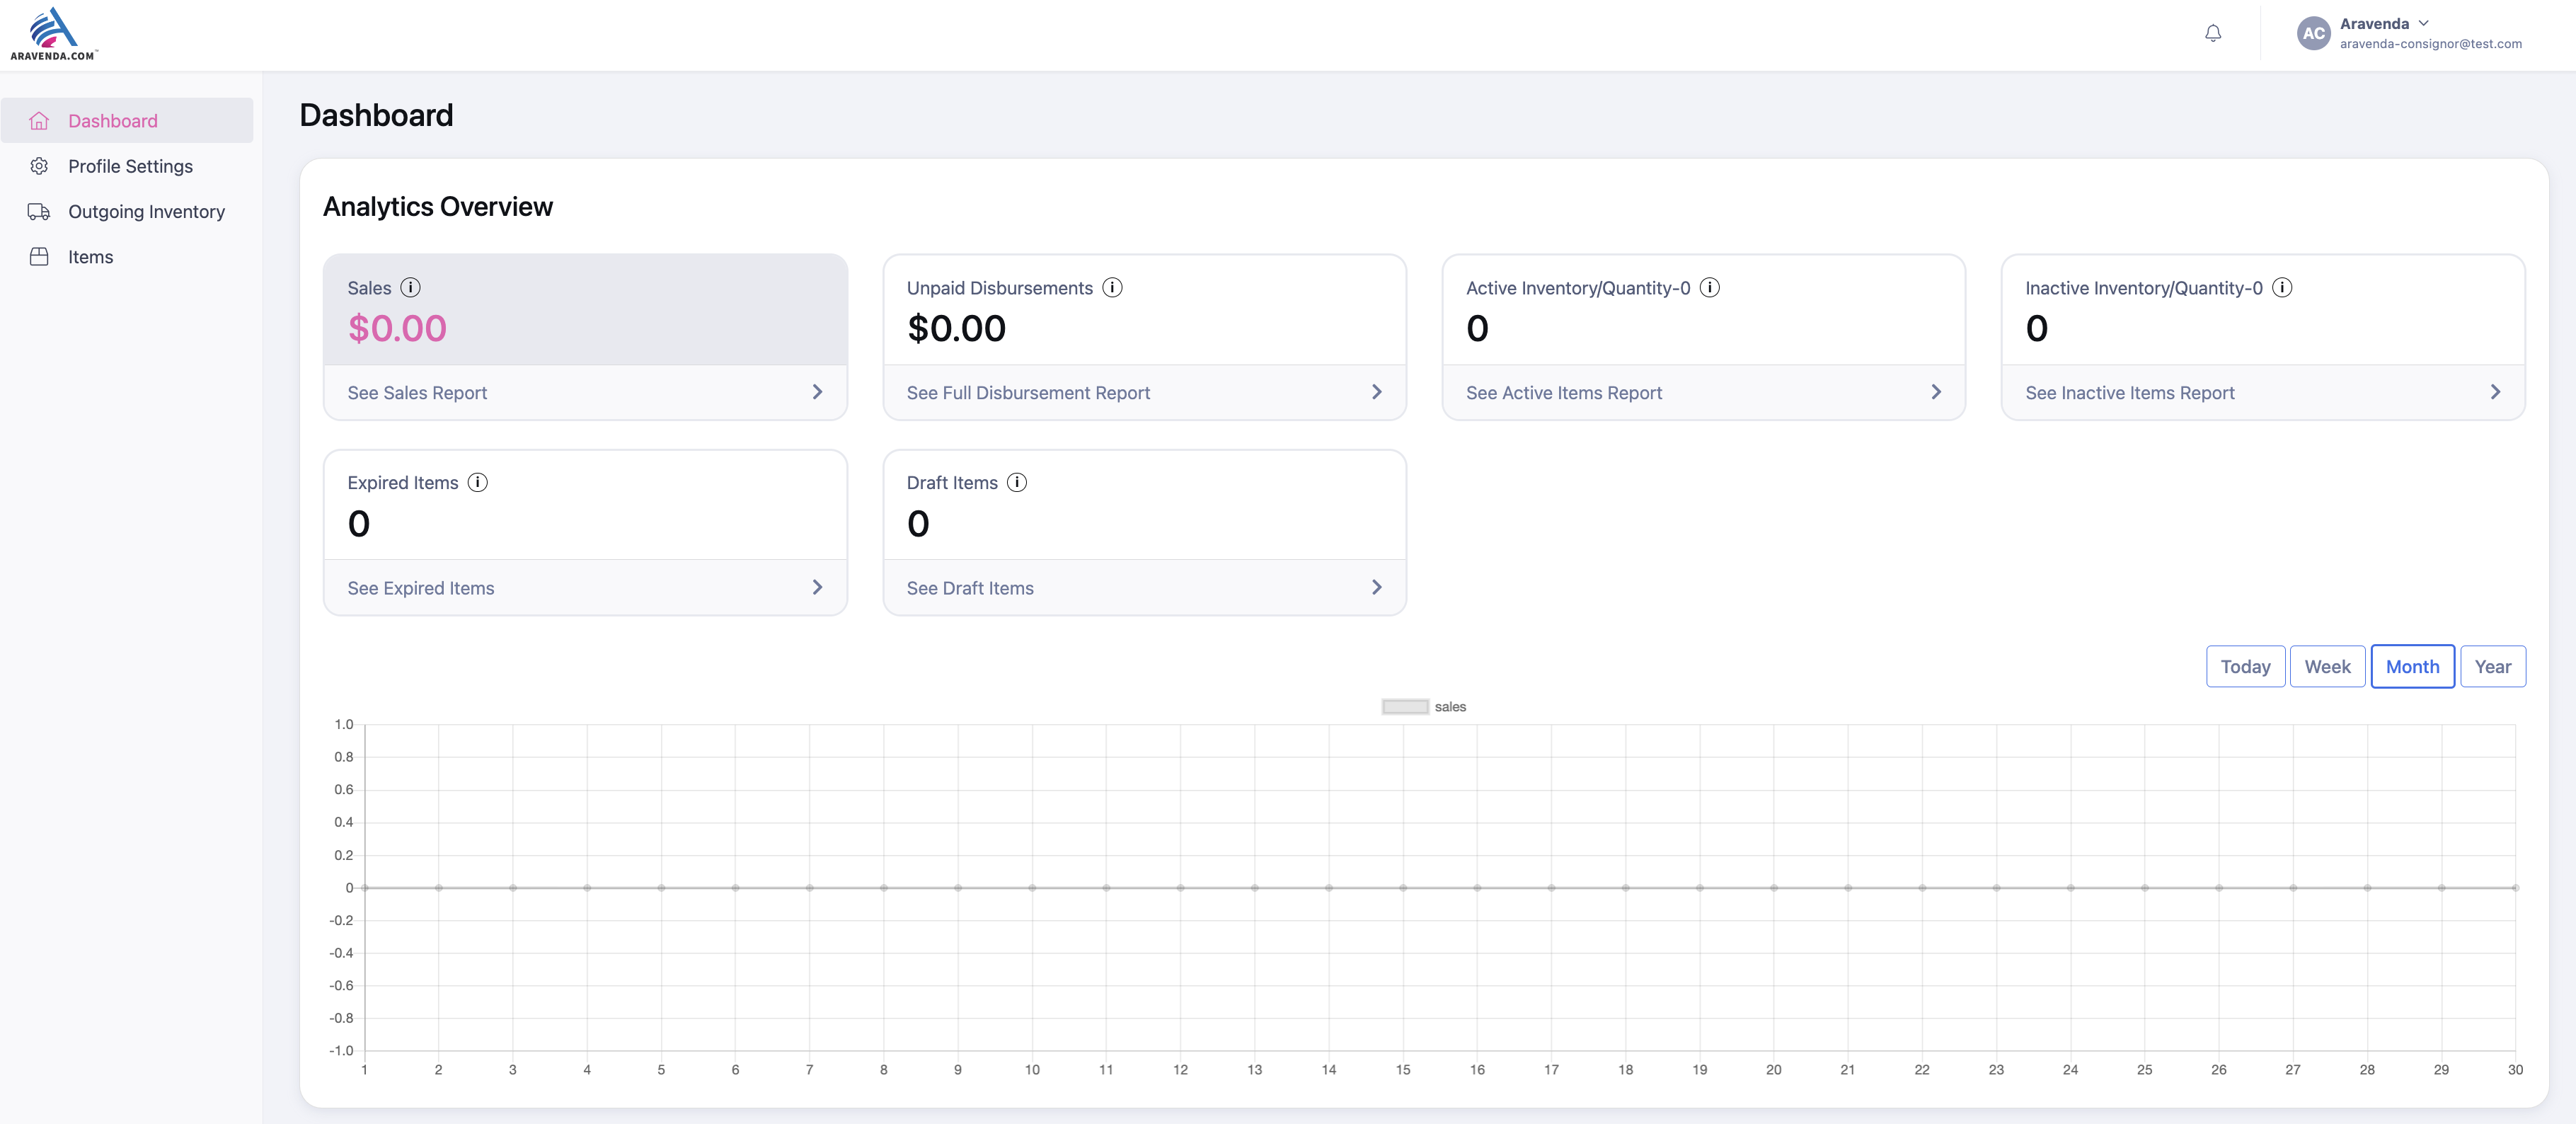
Task: Show info tooltip for Expired Items
Action: [x=478, y=483]
